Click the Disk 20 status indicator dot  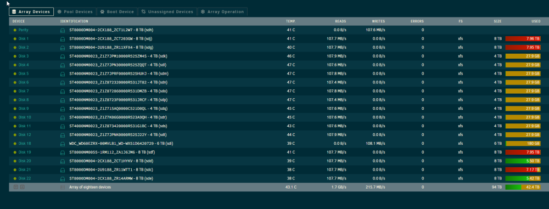point(15,161)
